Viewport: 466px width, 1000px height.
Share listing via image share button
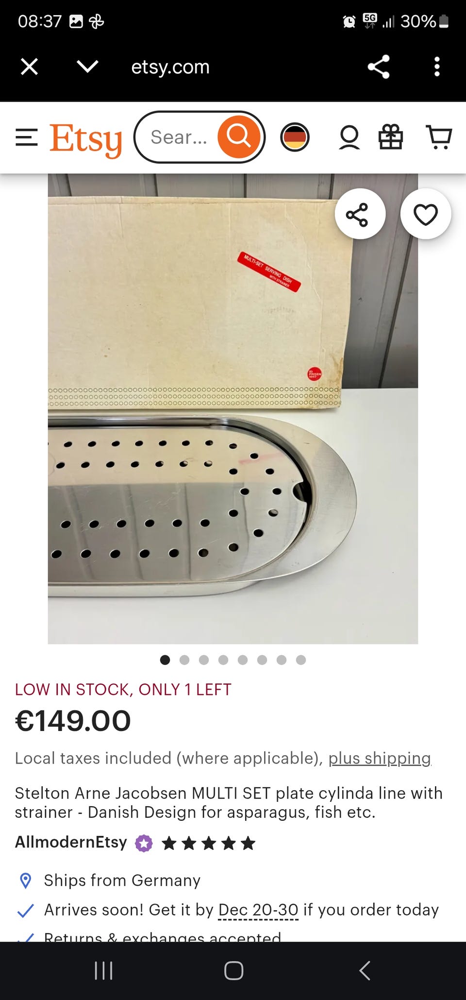[x=360, y=214]
